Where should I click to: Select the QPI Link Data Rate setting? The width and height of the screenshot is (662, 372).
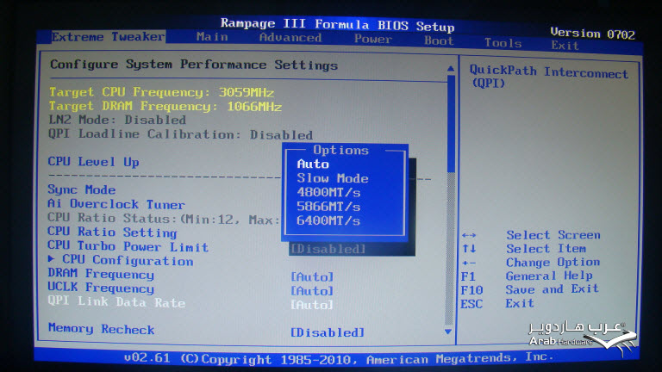point(116,302)
